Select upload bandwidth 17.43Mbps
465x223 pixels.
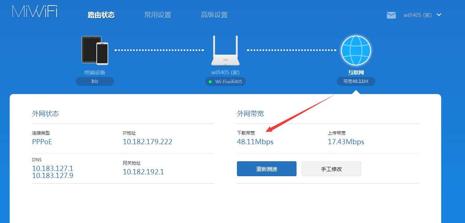pyautogui.click(x=346, y=142)
